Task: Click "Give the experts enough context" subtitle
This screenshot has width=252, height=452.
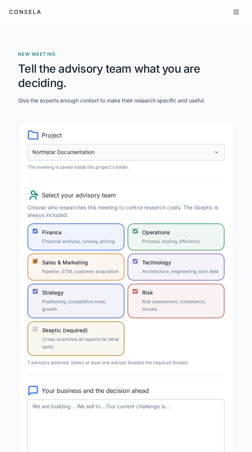Action: 111,101
